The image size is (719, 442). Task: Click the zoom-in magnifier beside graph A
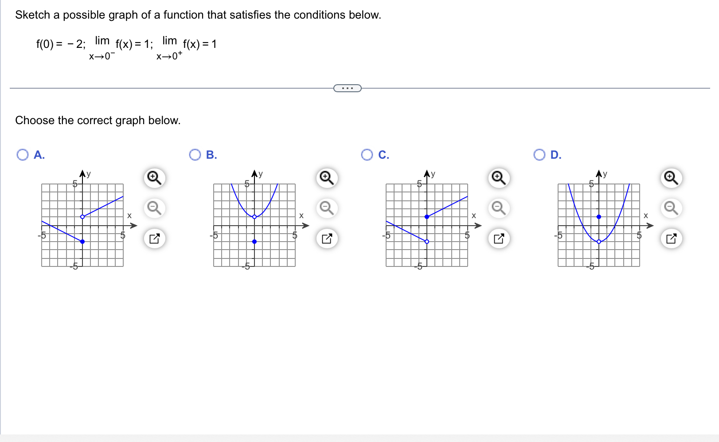154,177
